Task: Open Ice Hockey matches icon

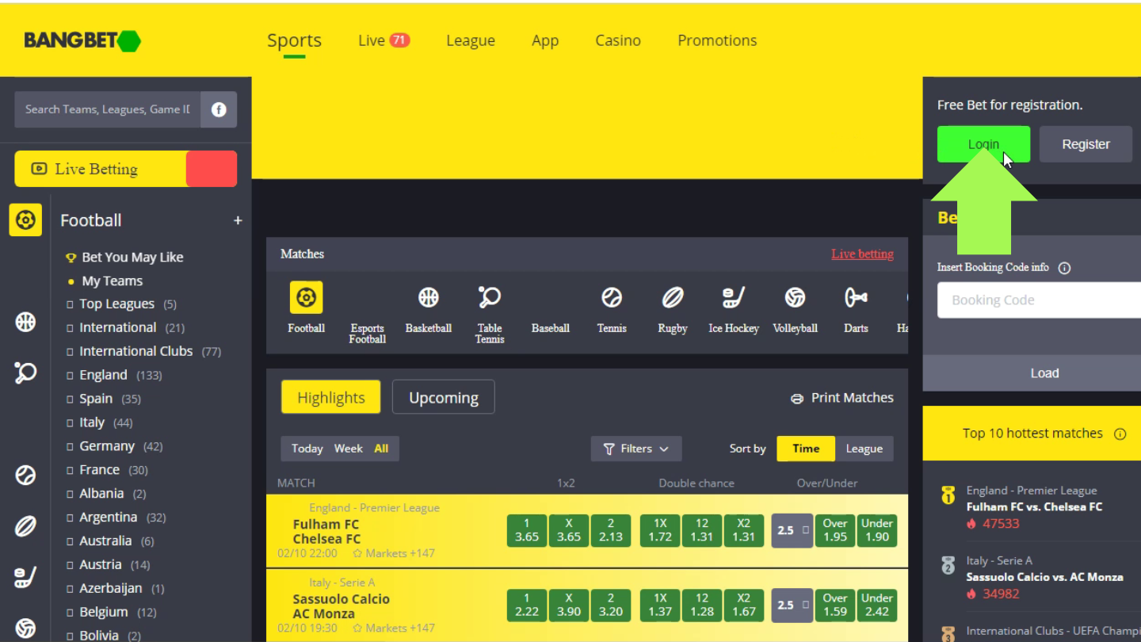Action: pos(733,298)
